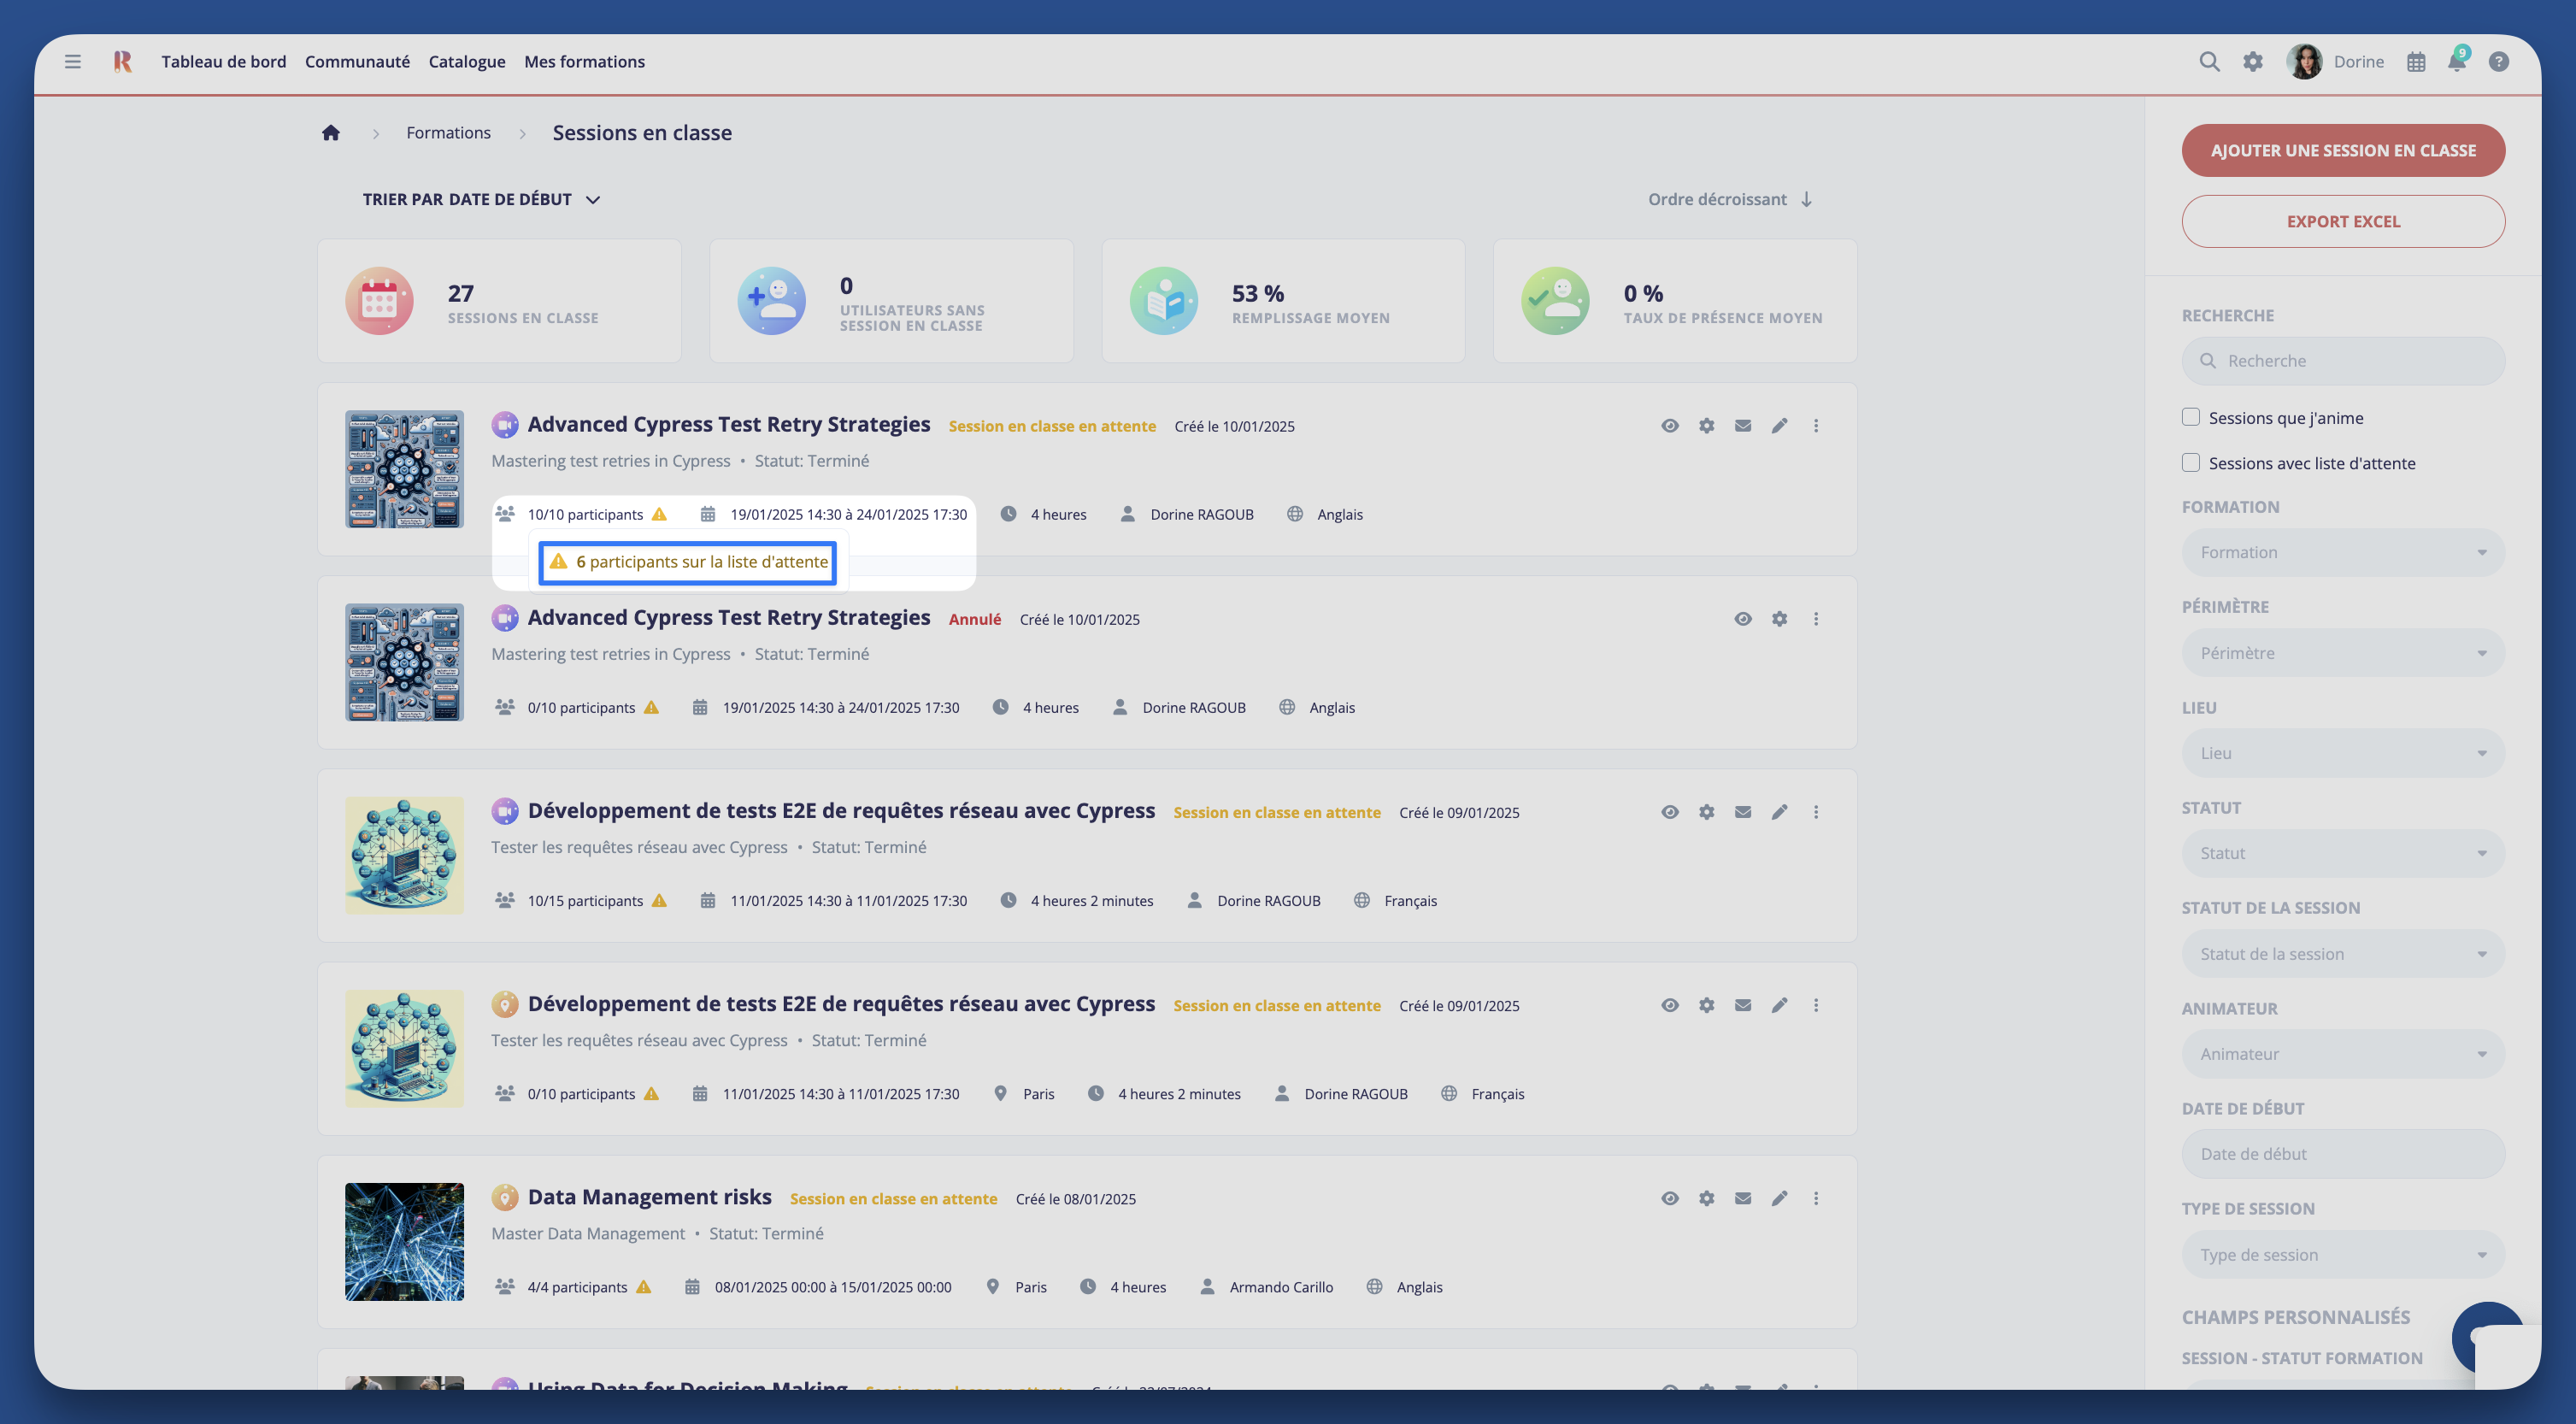Screen dimensions: 2576x1424
Task: Click envelope icon for first Advanced Cypress session
Action: click(1743, 426)
